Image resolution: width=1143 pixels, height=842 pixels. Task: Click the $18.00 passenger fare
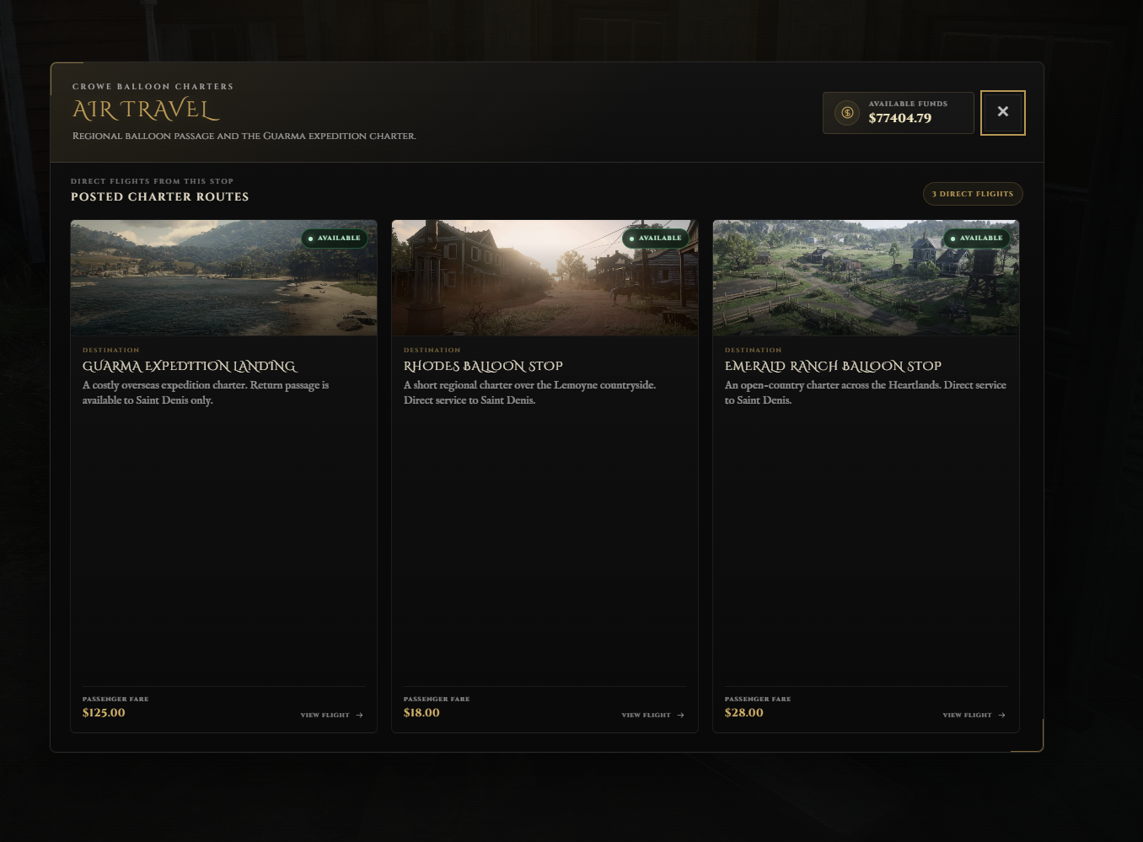tap(421, 713)
